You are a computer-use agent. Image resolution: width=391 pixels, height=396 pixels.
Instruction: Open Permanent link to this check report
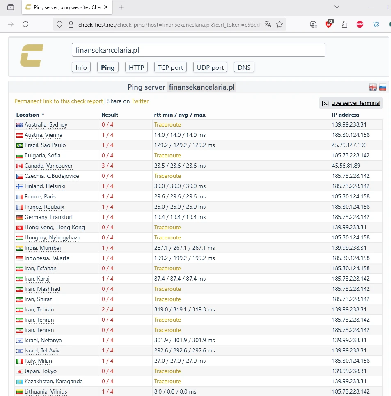59,101
